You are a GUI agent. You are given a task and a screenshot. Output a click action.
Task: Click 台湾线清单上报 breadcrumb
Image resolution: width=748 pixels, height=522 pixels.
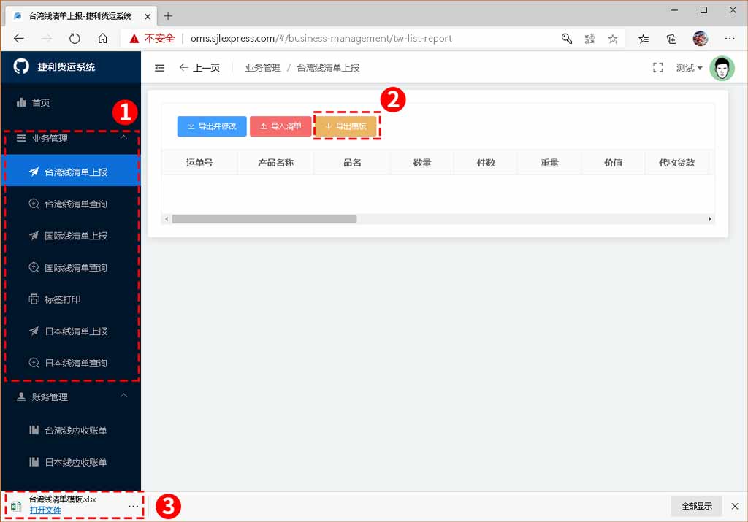tap(328, 68)
